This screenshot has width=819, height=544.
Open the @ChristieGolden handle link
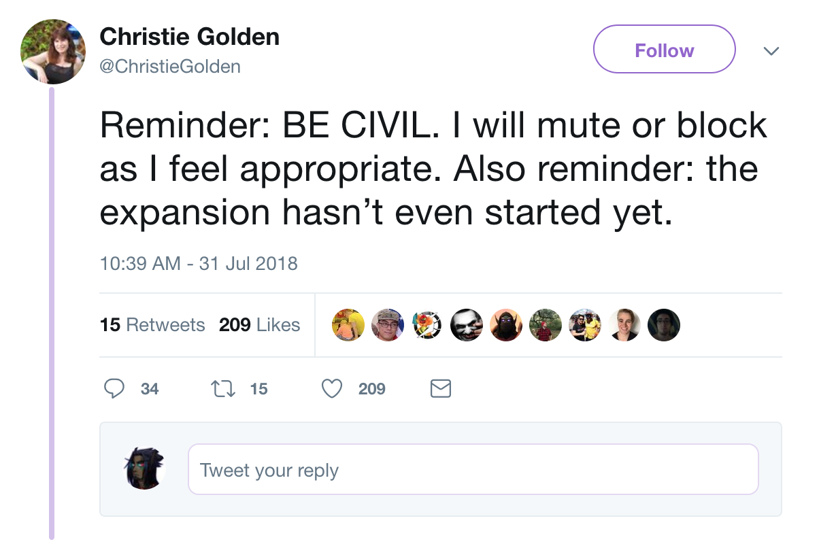[170, 66]
